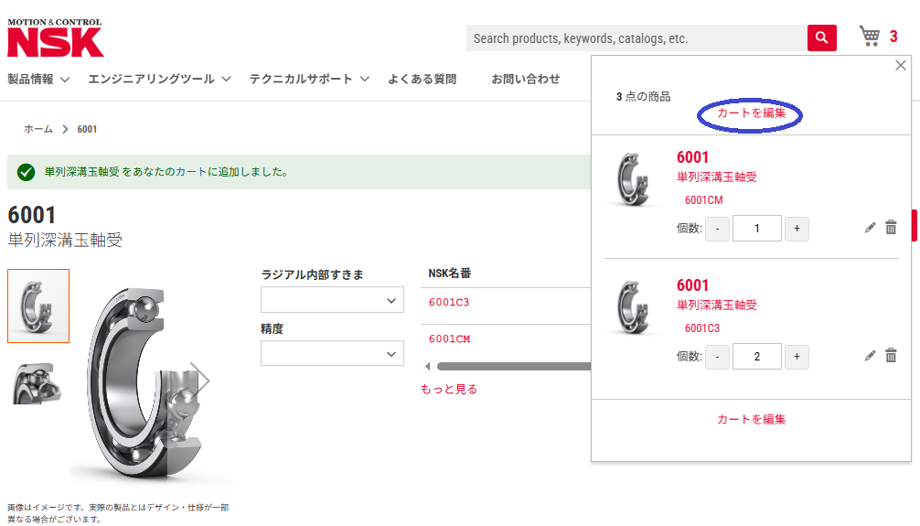
Task: Remove 6001C3 item with trash icon
Action: click(891, 356)
